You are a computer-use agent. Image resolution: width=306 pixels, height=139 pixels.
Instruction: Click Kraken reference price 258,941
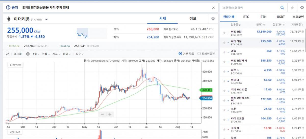pos(80,46)
